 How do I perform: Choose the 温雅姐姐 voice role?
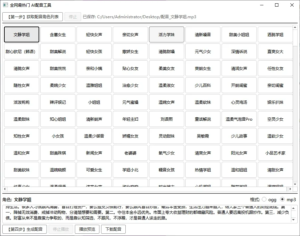pyautogui.click(x=94, y=85)
